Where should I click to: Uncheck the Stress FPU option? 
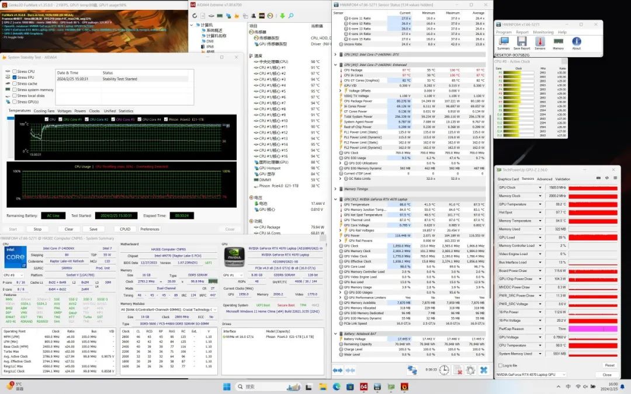14,78
